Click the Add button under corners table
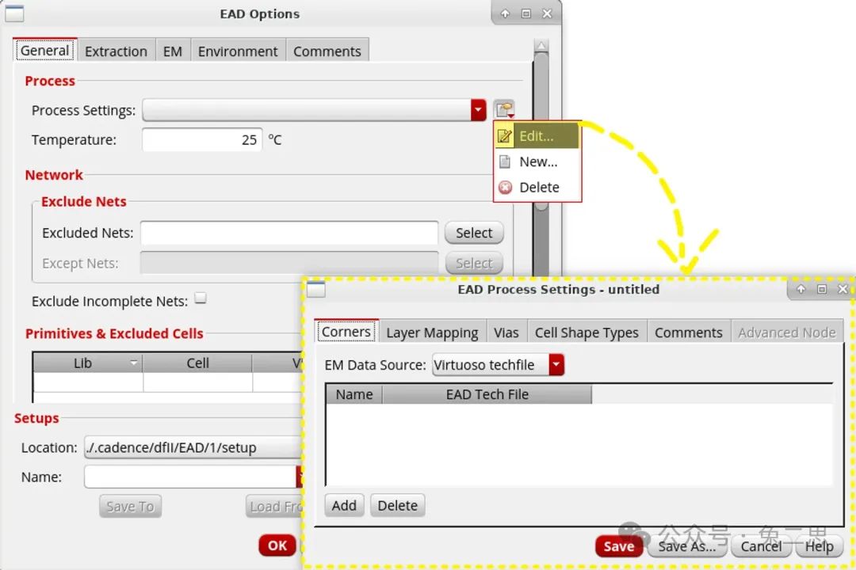This screenshot has width=856, height=570. (344, 505)
